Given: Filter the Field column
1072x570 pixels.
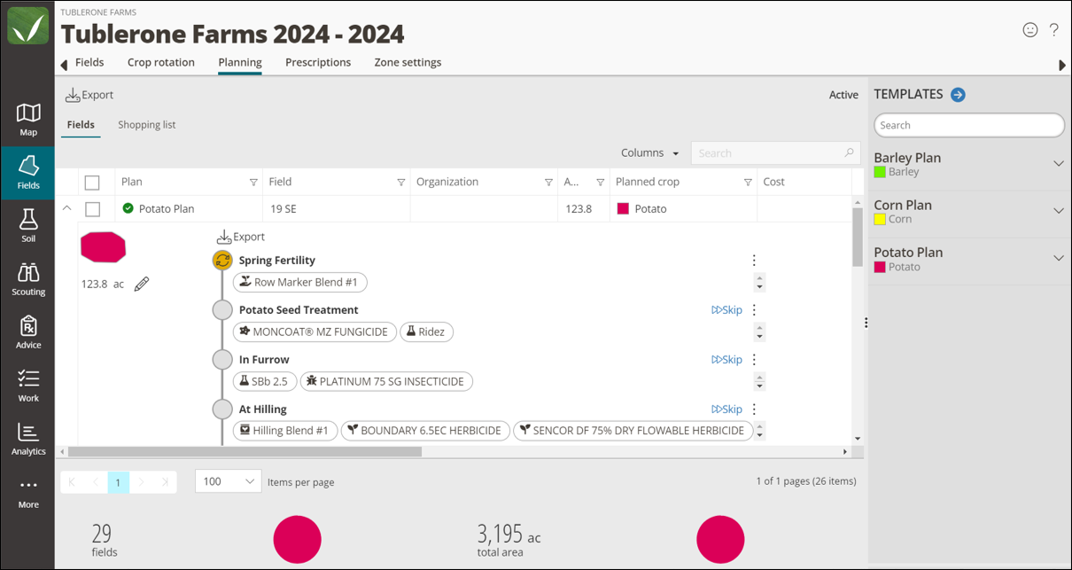Looking at the screenshot, I should 400,183.
